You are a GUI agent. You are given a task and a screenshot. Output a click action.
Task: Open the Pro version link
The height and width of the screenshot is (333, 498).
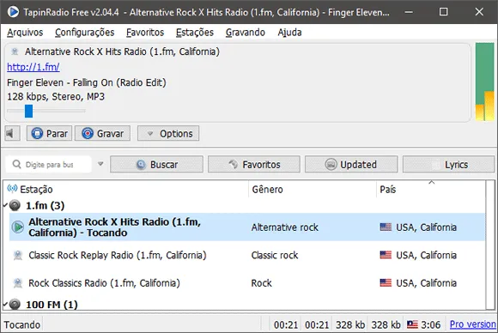coord(472,324)
